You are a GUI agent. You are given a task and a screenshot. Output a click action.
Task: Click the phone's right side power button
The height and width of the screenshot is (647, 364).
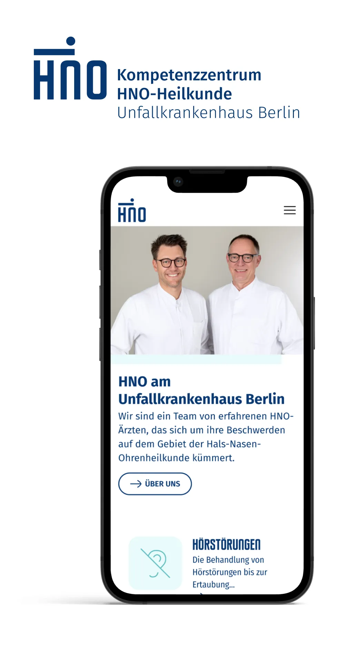tap(314, 323)
